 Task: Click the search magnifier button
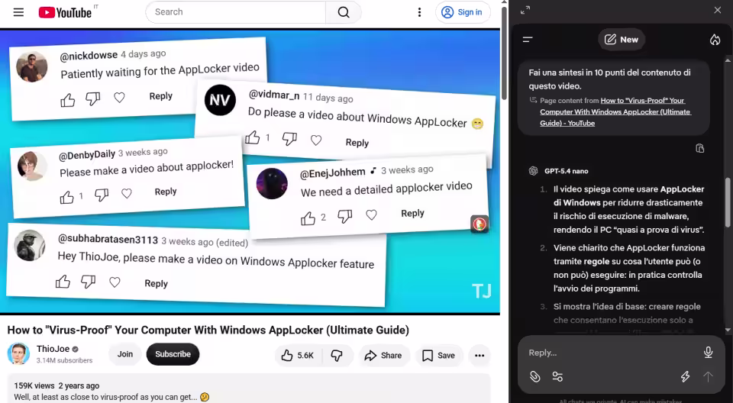tap(344, 12)
